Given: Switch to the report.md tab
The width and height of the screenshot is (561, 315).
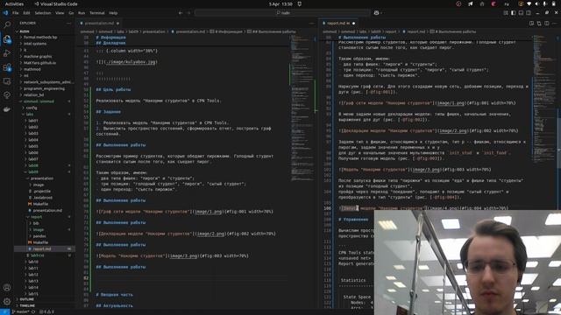Looking at the screenshot, I should click(x=338, y=24).
